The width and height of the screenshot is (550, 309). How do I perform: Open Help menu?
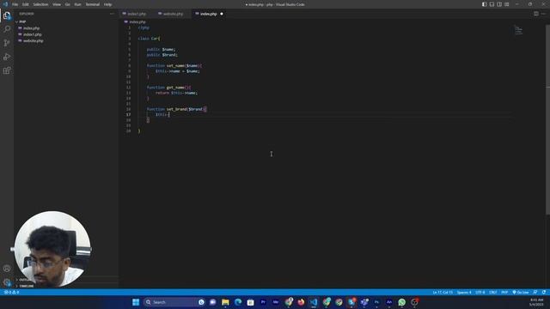(x=107, y=4)
